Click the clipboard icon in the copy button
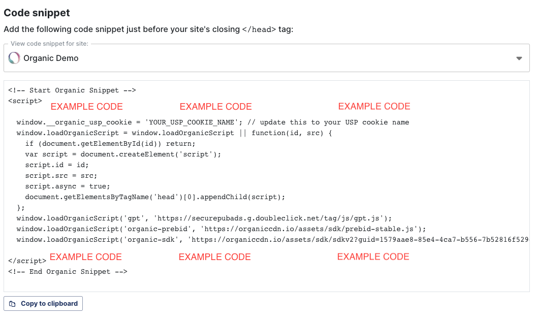Screen dimensions: 538x320 (x=12, y=304)
